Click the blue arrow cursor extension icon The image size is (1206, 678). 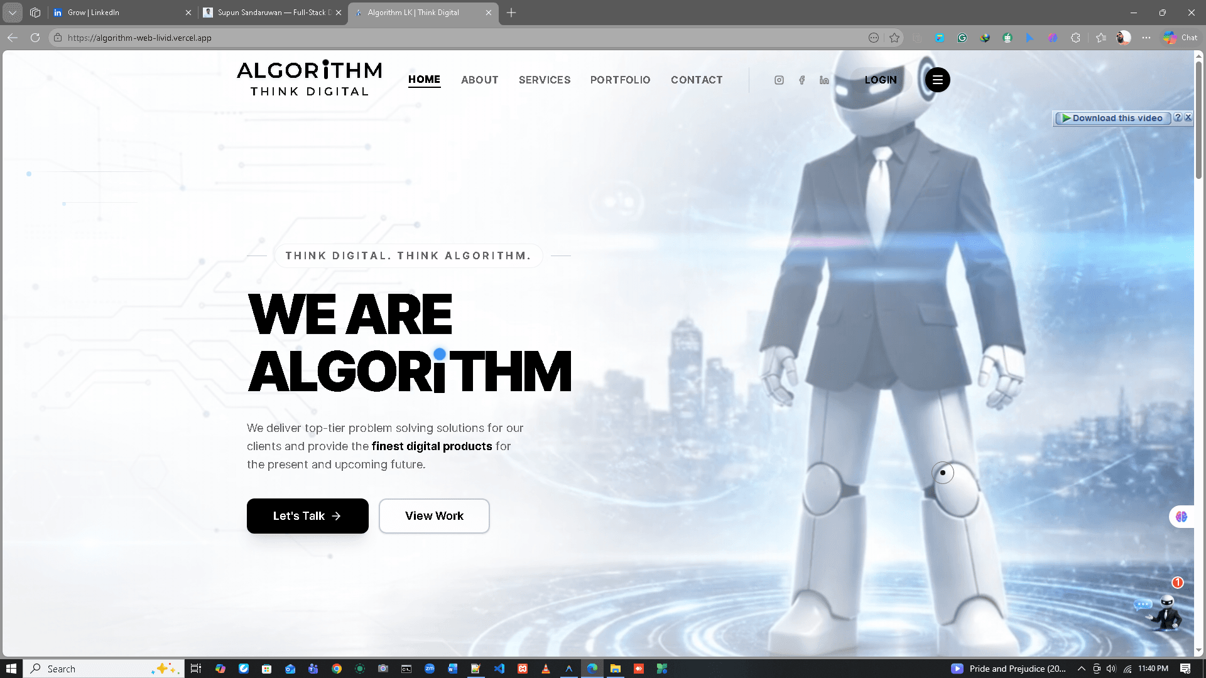[x=1029, y=38]
